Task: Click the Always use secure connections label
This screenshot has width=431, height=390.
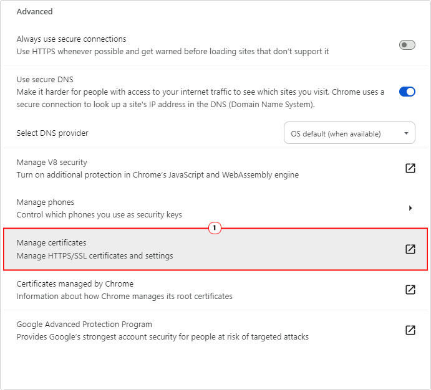Action: point(72,39)
